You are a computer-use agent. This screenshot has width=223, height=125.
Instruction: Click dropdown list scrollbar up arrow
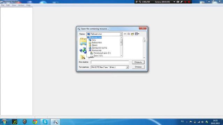click(x=121, y=37)
